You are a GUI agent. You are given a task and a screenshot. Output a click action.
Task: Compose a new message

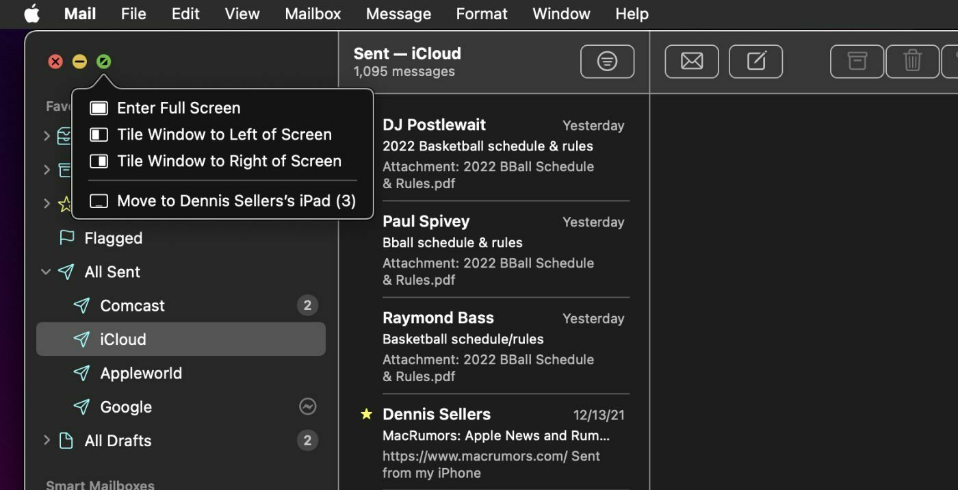tap(755, 62)
